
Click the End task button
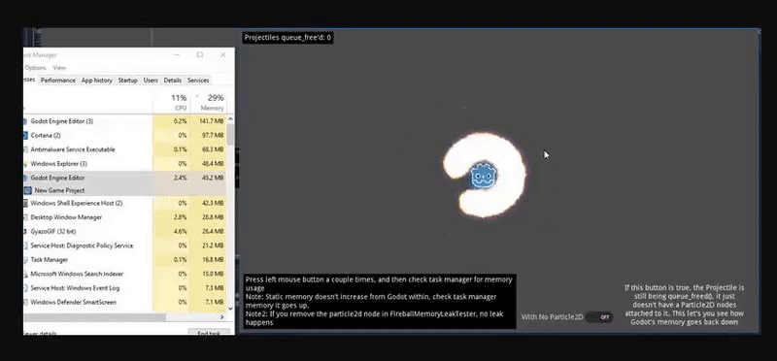(209, 332)
